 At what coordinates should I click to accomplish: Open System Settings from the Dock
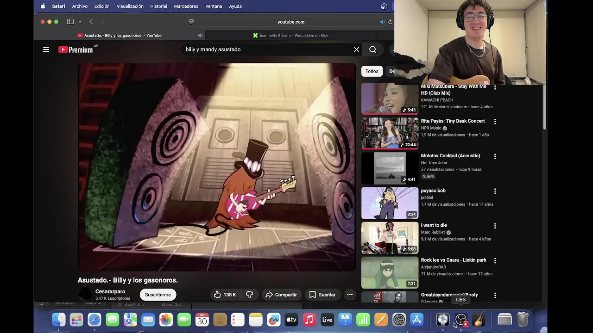click(399, 320)
